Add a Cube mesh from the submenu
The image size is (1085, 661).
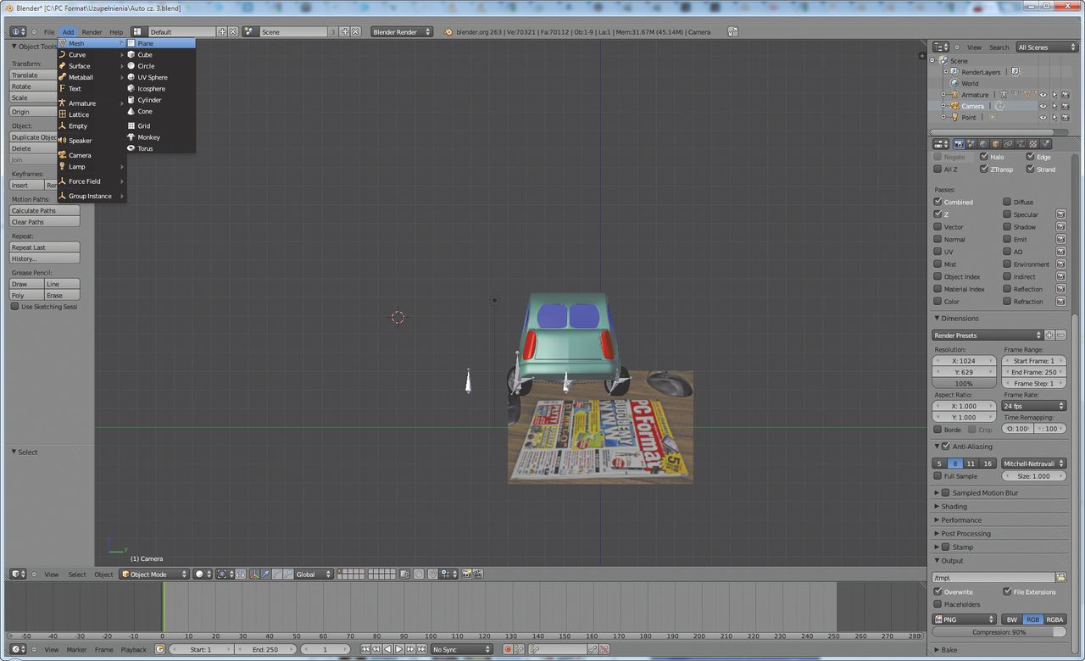160,54
